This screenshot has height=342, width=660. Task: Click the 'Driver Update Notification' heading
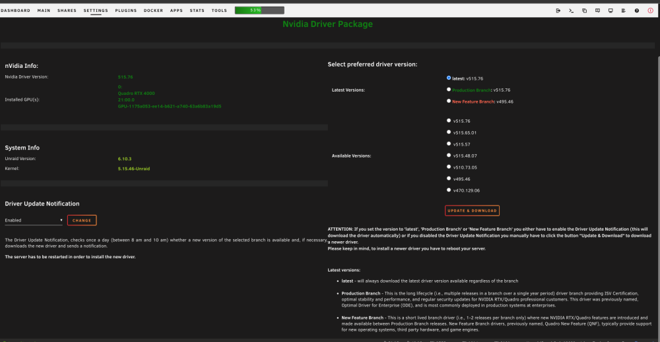coord(42,204)
